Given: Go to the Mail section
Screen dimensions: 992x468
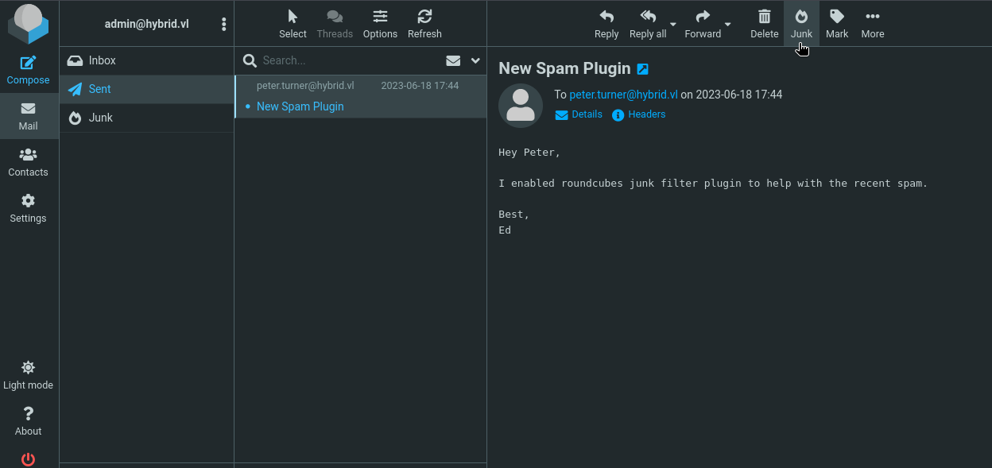Looking at the screenshot, I should [28, 116].
